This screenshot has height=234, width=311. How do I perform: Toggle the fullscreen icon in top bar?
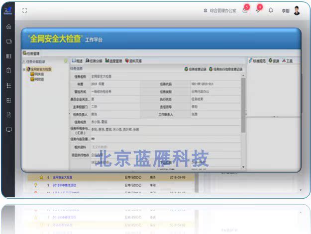pyautogui.click(x=24, y=10)
